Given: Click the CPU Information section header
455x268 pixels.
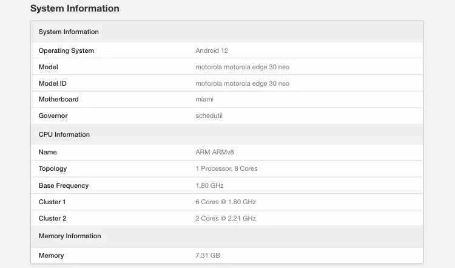Looking at the screenshot, I should (x=64, y=134).
